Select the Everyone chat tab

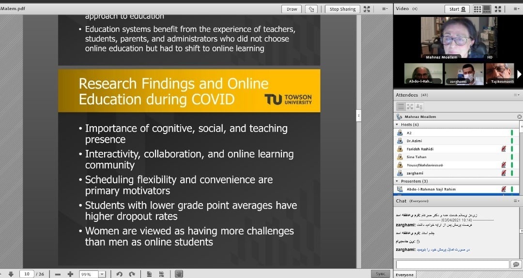404,275
